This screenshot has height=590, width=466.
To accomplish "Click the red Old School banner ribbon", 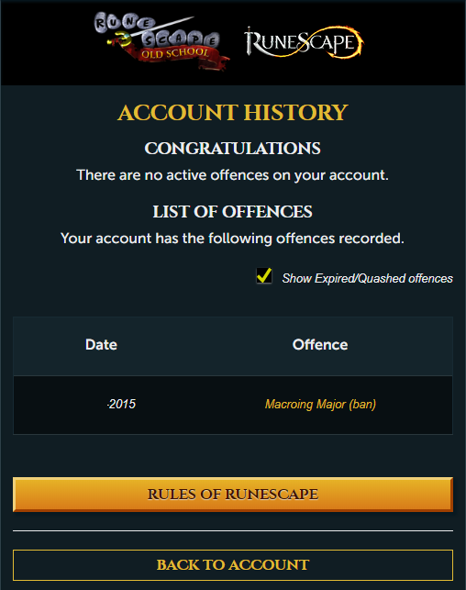I will point(177,57).
